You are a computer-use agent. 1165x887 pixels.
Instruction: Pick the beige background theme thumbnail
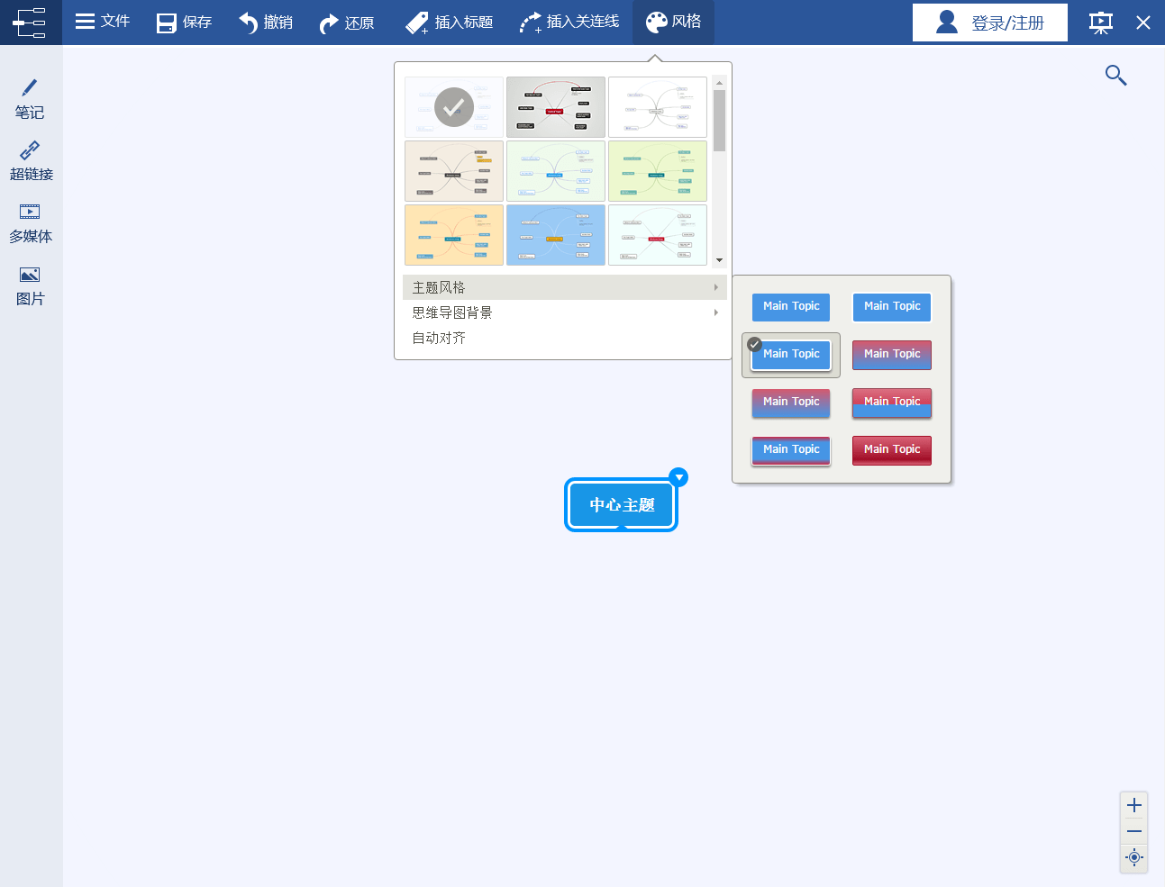pos(454,171)
